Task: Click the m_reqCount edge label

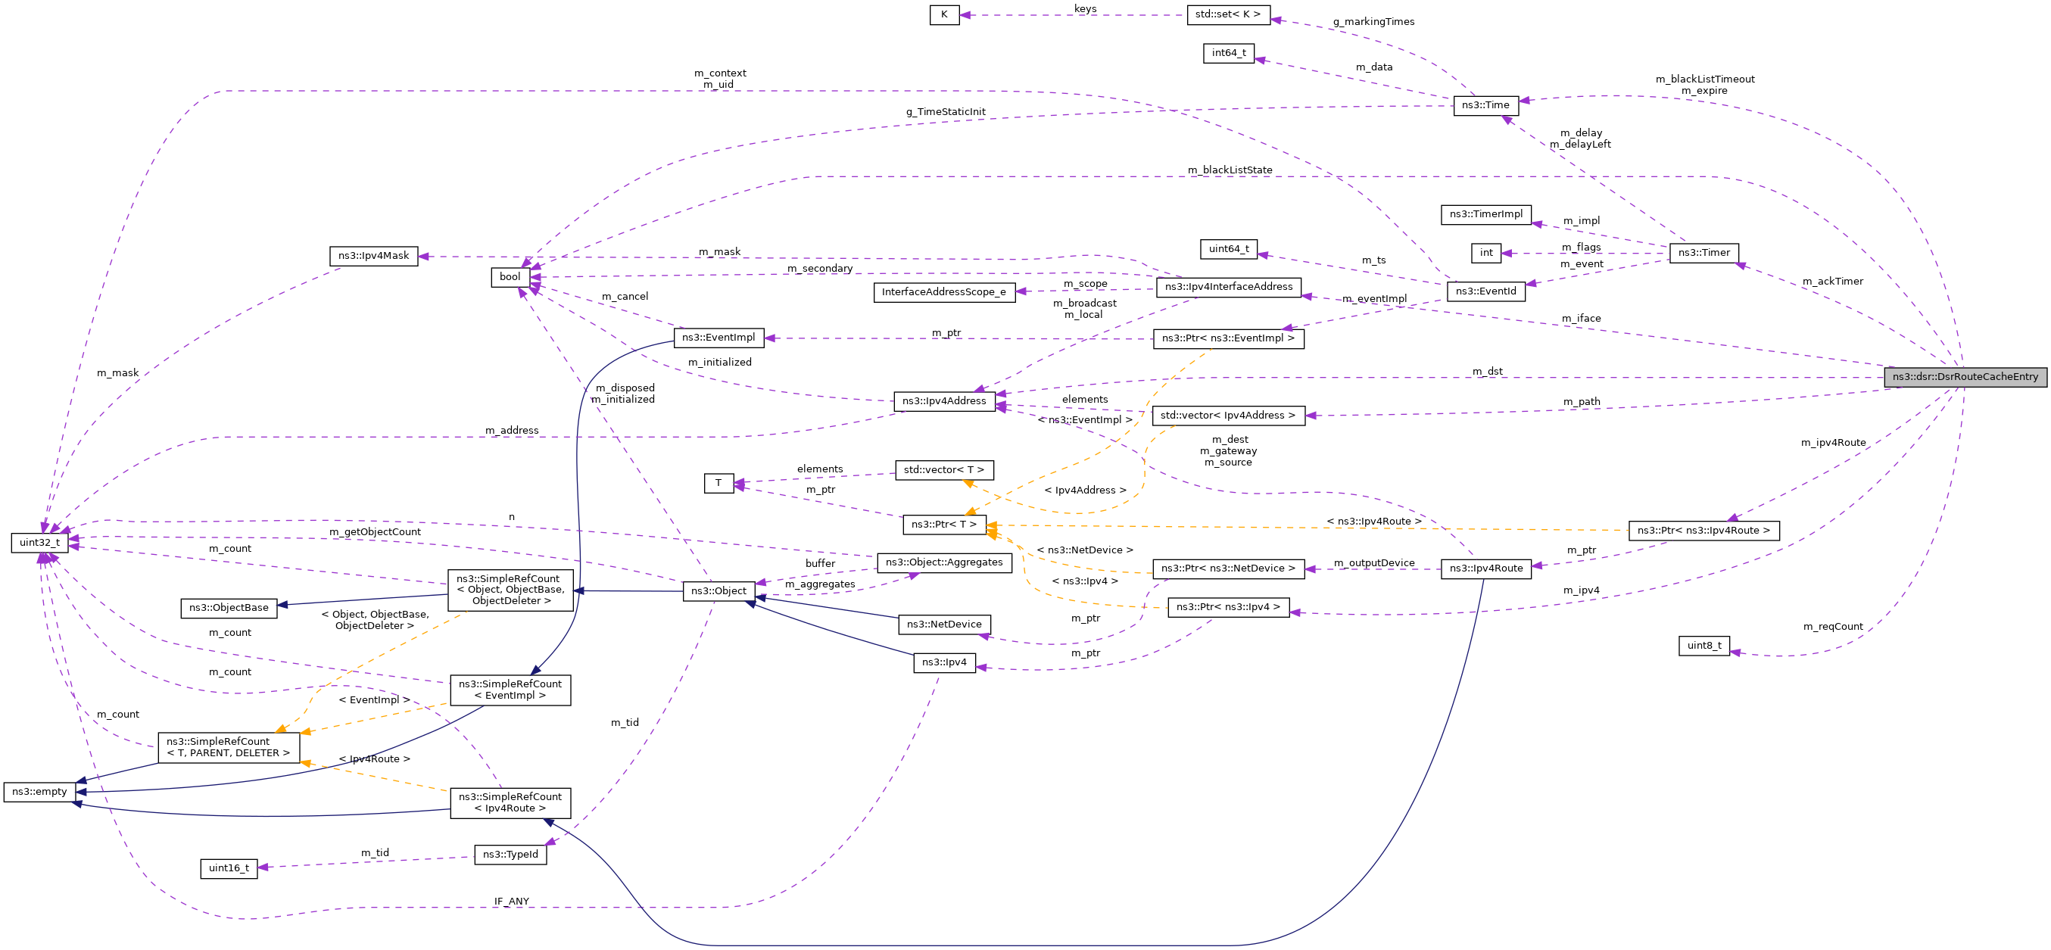Action: (x=1833, y=628)
